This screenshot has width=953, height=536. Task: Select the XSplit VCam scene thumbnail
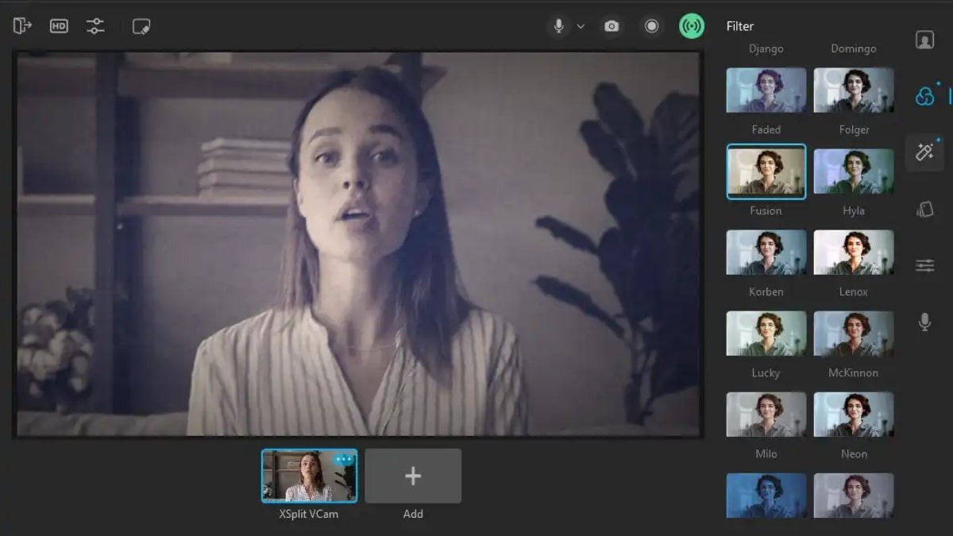point(309,476)
